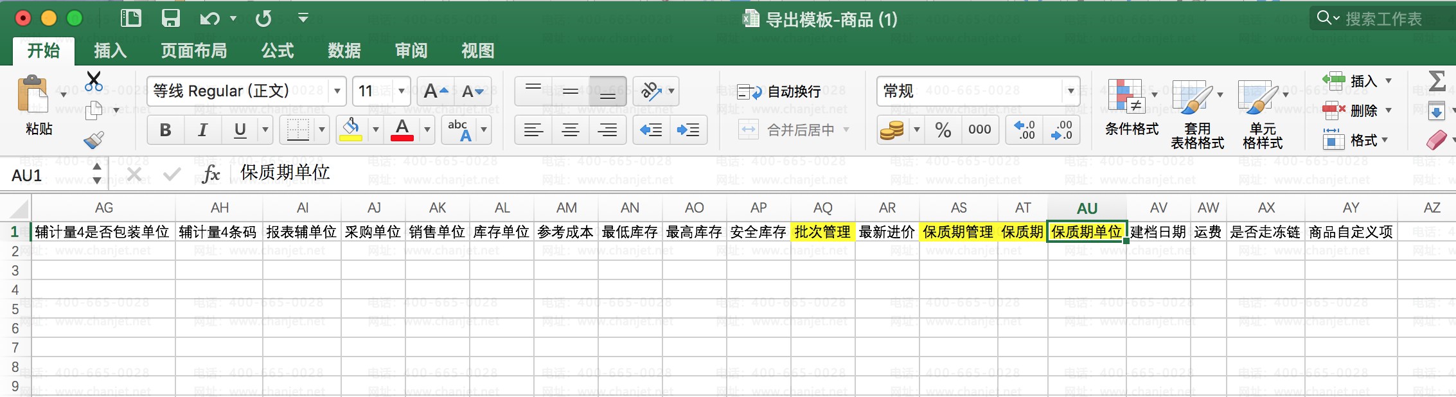The width and height of the screenshot is (1456, 397).
Task: Click the decrease decimal places icon
Action: tap(1061, 130)
